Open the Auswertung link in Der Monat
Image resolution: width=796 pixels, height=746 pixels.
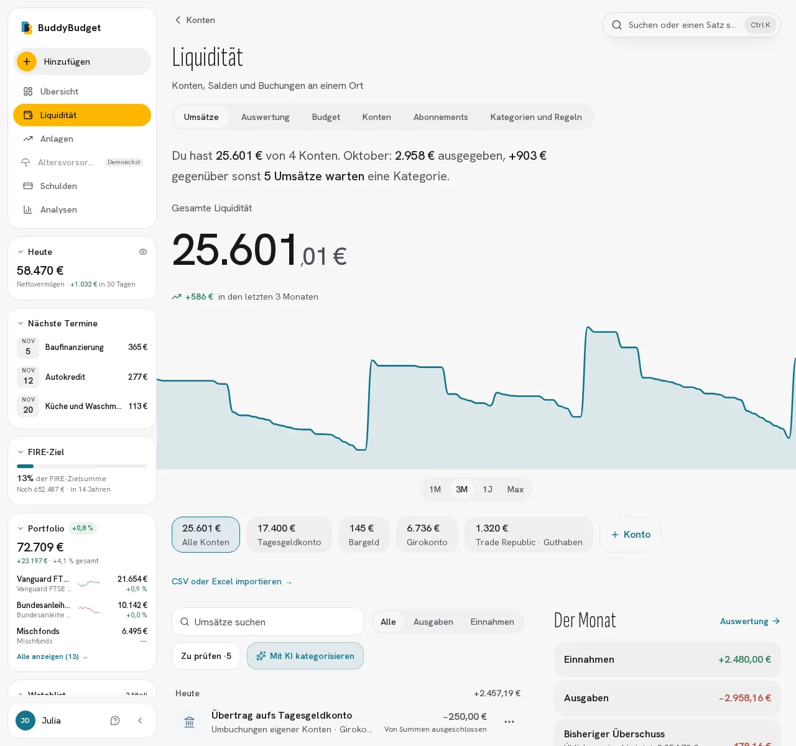(x=750, y=621)
